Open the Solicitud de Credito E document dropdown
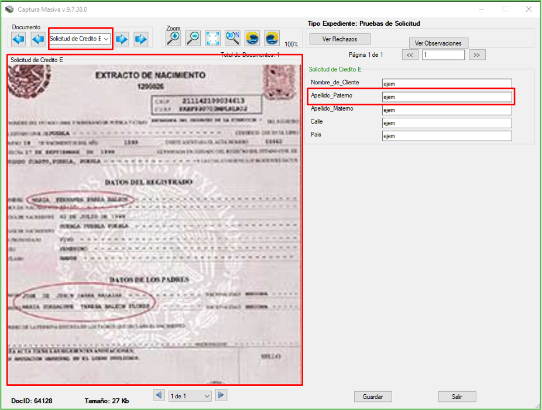This screenshot has width=542, height=410. click(x=80, y=39)
